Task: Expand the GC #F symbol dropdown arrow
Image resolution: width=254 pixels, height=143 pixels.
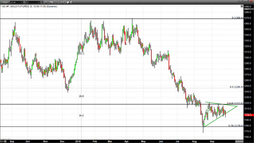Action: tap(21, 2)
